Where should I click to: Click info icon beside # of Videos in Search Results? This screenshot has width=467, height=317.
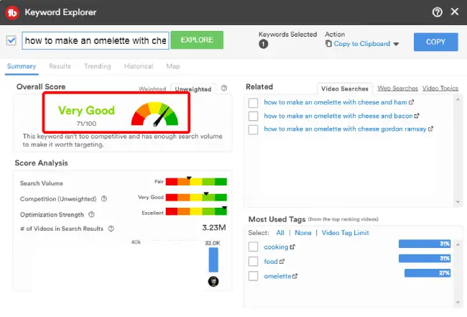coord(111,229)
